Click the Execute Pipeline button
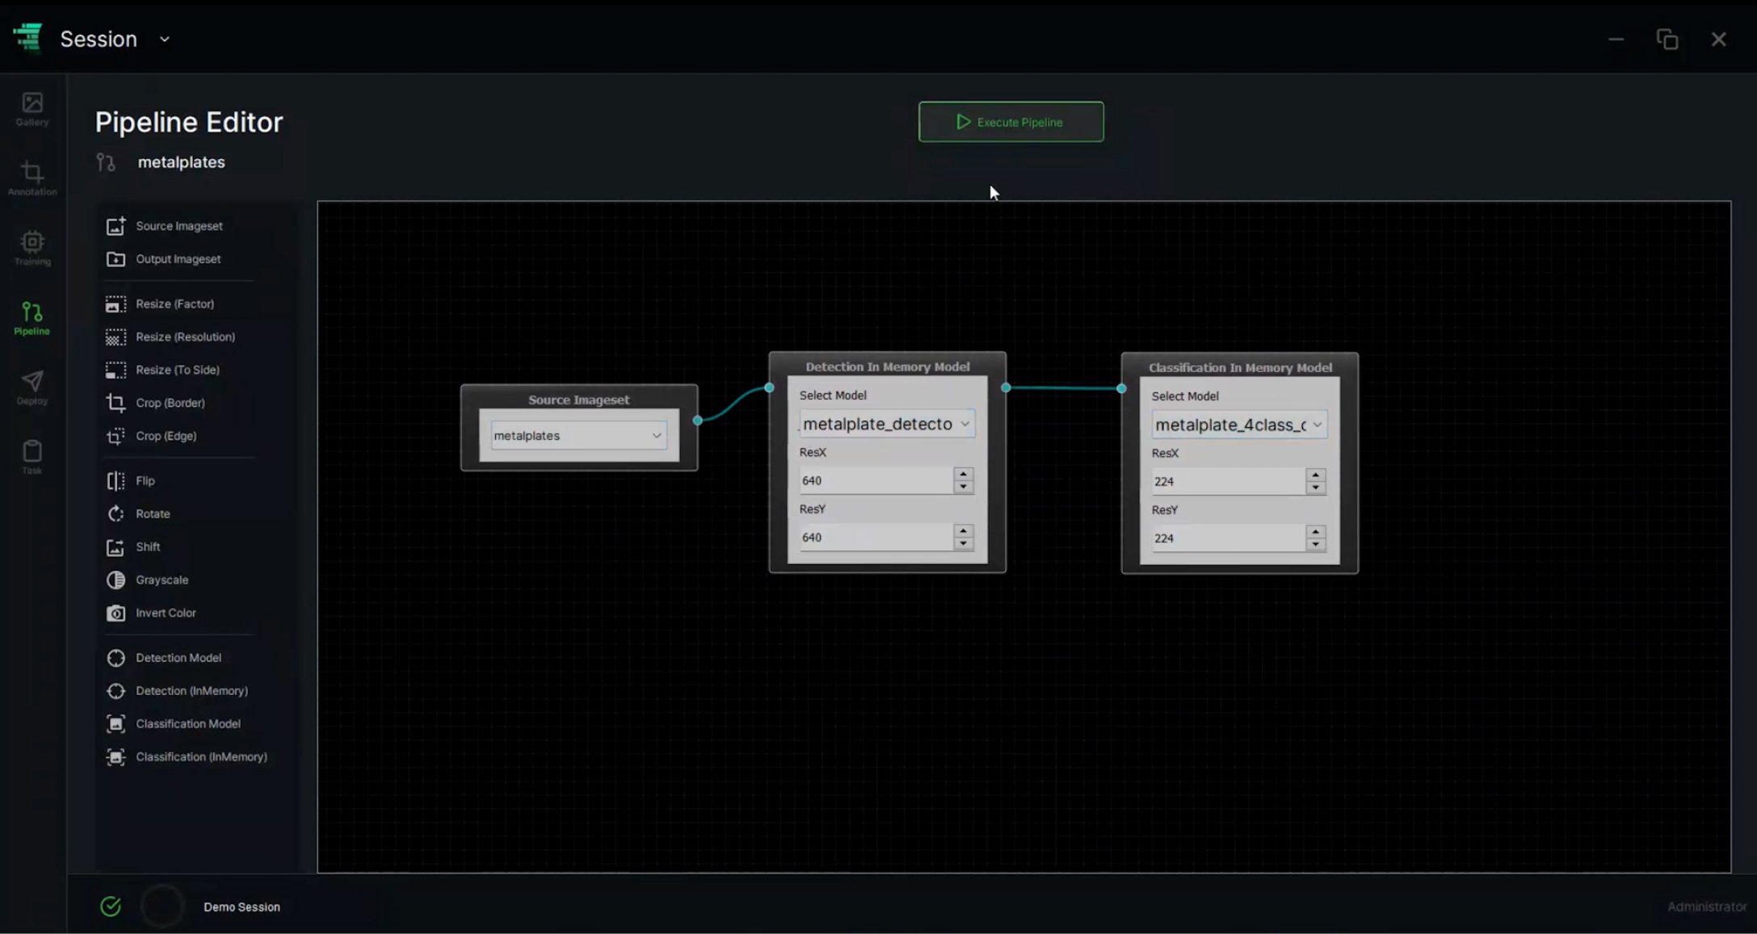 tap(1011, 122)
